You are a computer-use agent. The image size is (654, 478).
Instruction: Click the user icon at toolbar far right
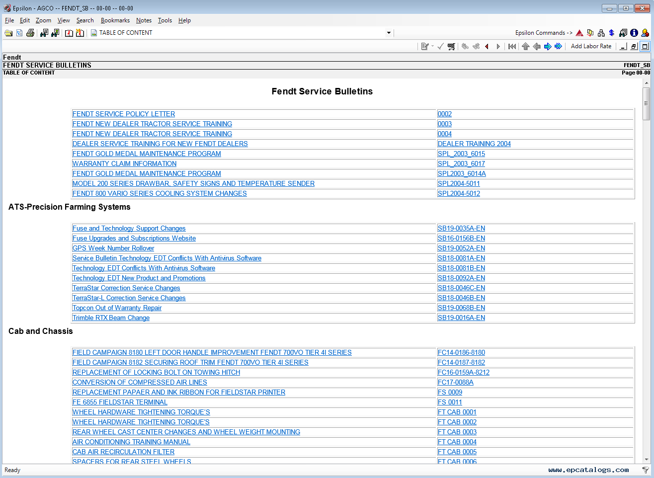click(645, 33)
